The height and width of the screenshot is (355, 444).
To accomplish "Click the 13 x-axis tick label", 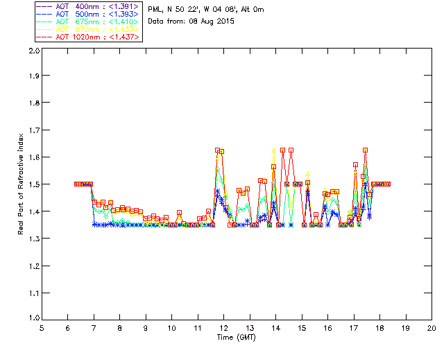I will pos(250,328).
